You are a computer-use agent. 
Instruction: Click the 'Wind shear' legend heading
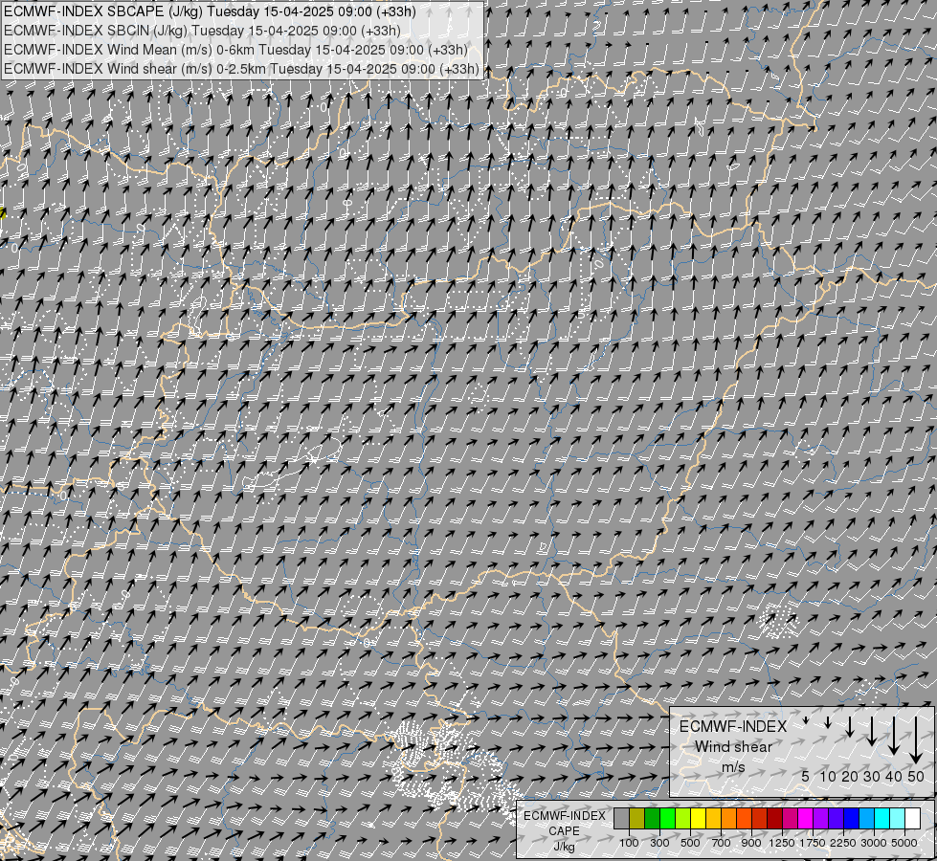(733, 747)
